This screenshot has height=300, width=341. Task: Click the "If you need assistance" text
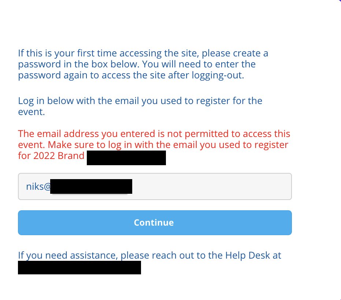point(68,255)
